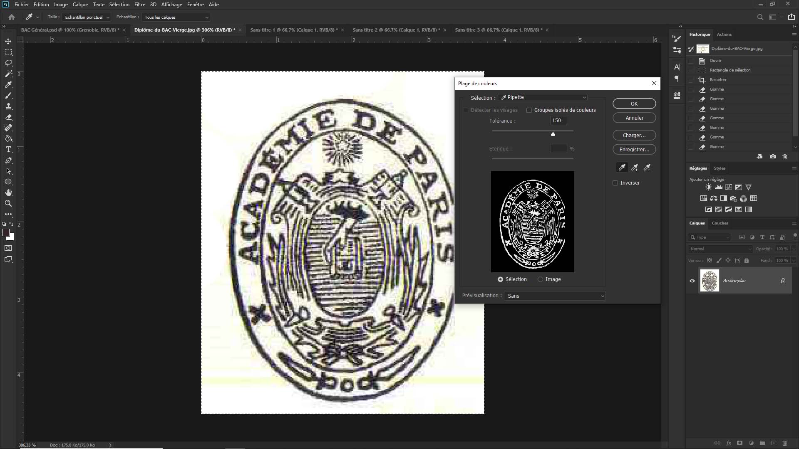The width and height of the screenshot is (799, 449).
Task: Select the Eraser tool in toolbar
Action: point(8,117)
